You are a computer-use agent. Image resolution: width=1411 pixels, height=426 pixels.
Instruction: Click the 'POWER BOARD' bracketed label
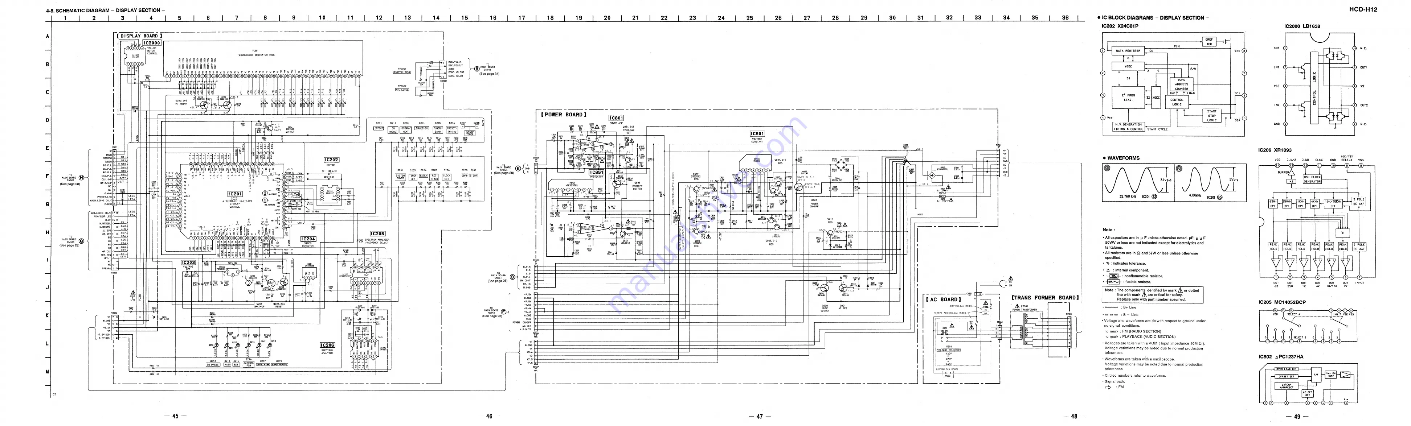tap(564, 115)
